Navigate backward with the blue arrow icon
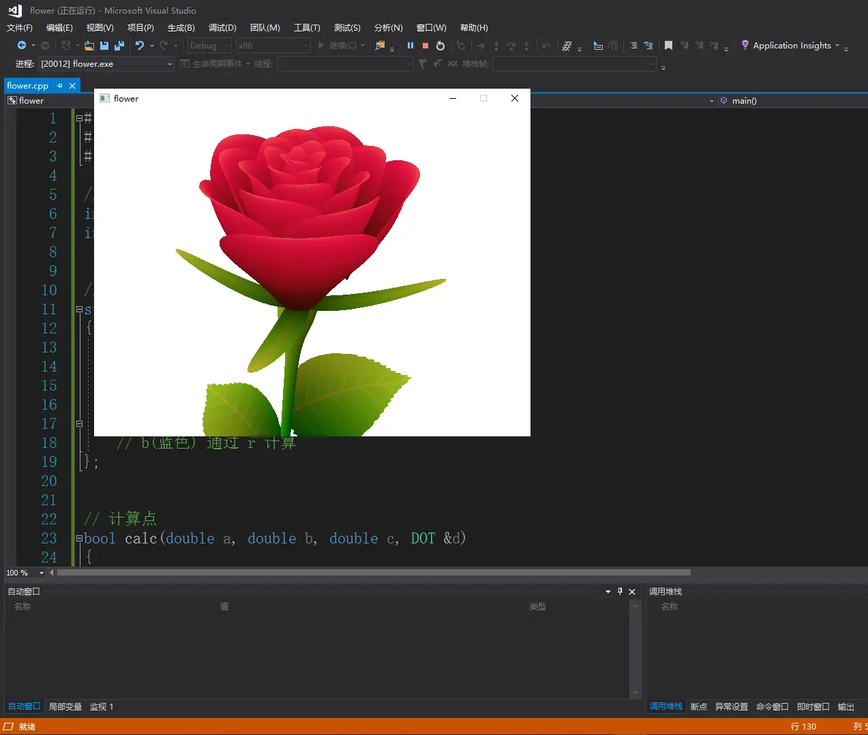This screenshot has width=868, height=735. click(22, 46)
